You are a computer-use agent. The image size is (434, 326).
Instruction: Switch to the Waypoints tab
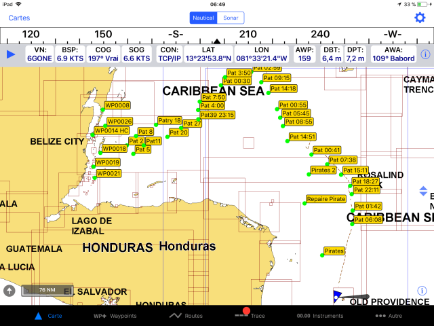(x=115, y=316)
